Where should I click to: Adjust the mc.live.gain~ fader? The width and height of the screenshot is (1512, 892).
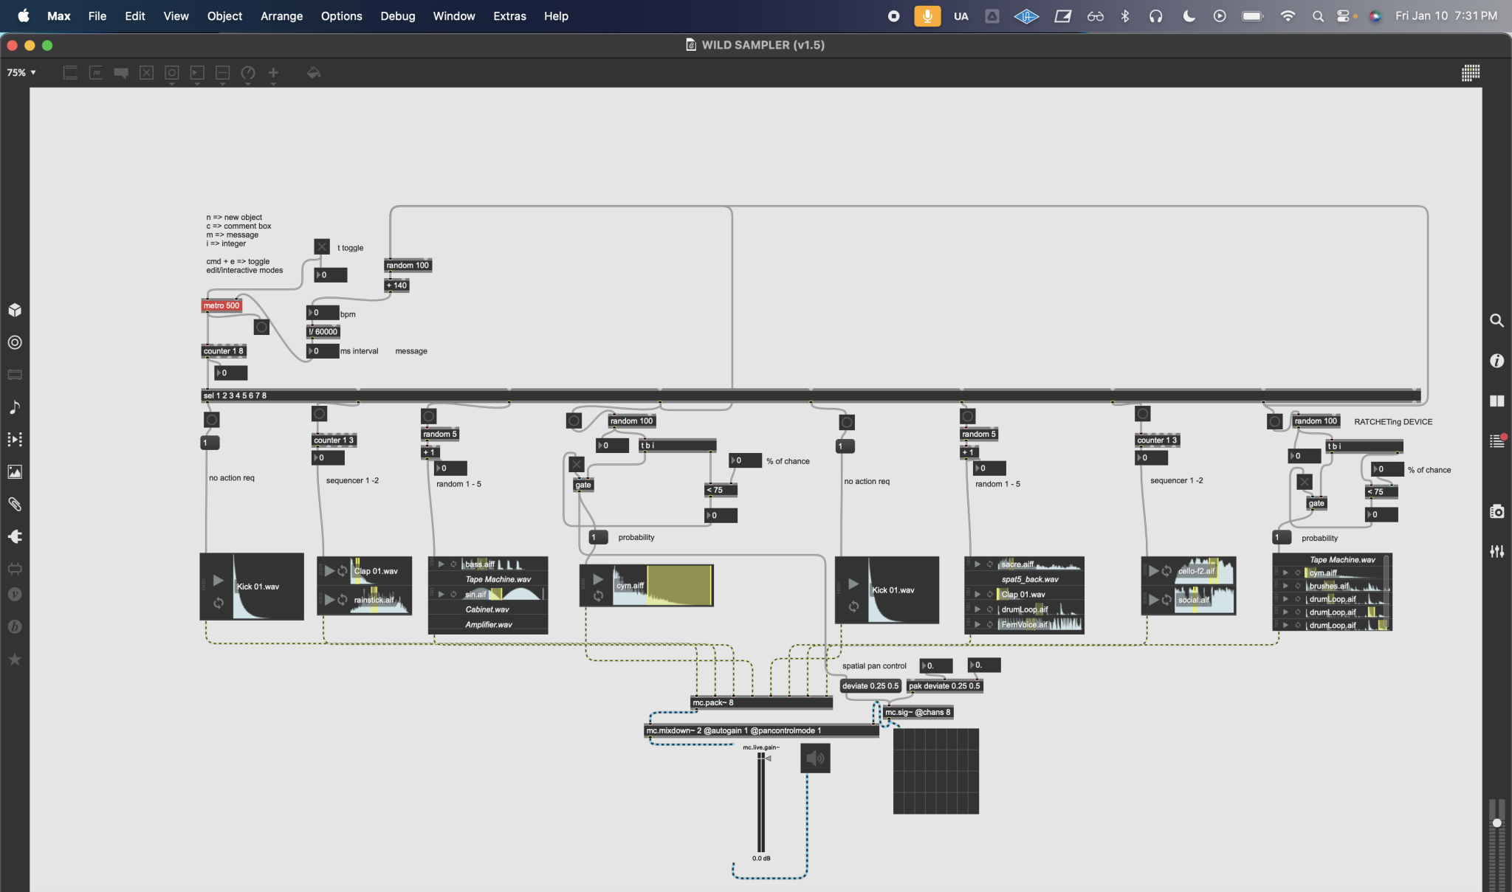tap(761, 802)
